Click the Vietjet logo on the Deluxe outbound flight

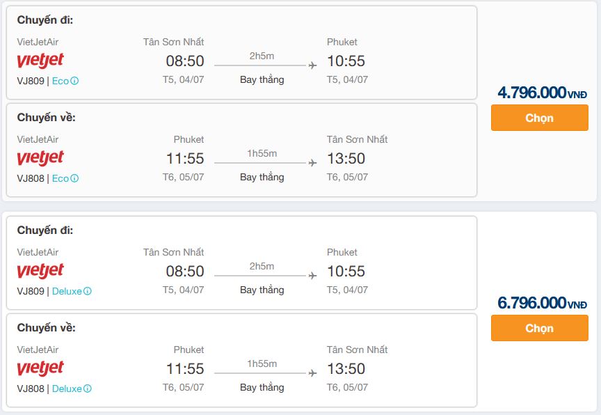[x=40, y=272]
